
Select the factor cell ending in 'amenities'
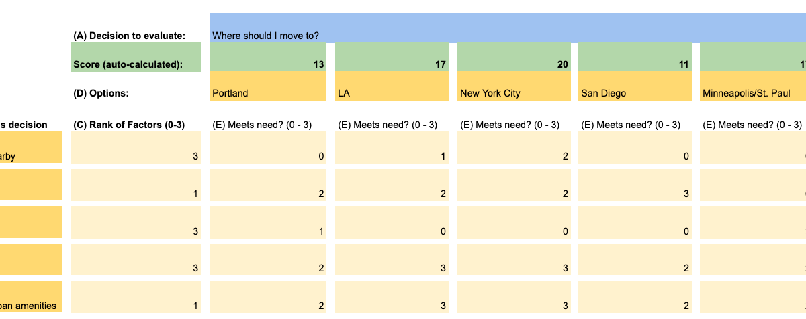31,297
